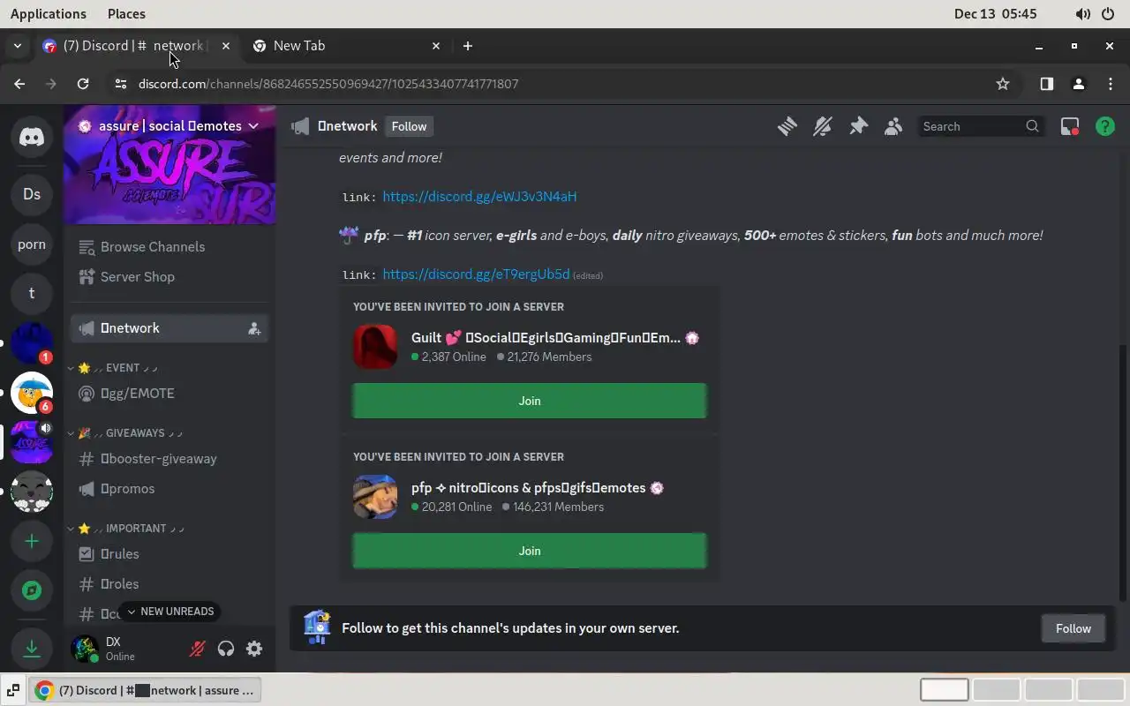Click Add a Server plus icon

[x=32, y=541]
